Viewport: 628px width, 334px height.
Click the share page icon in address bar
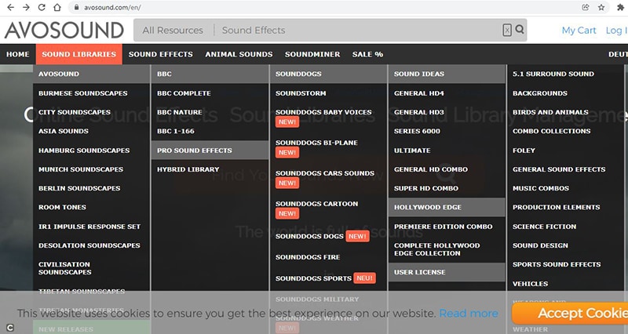pos(586,7)
